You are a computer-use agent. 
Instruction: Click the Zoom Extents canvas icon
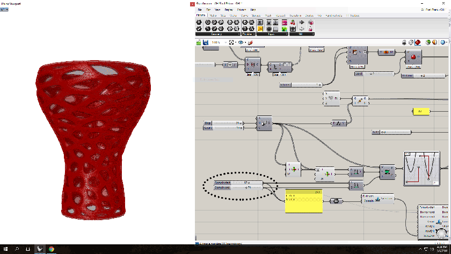tap(232, 42)
